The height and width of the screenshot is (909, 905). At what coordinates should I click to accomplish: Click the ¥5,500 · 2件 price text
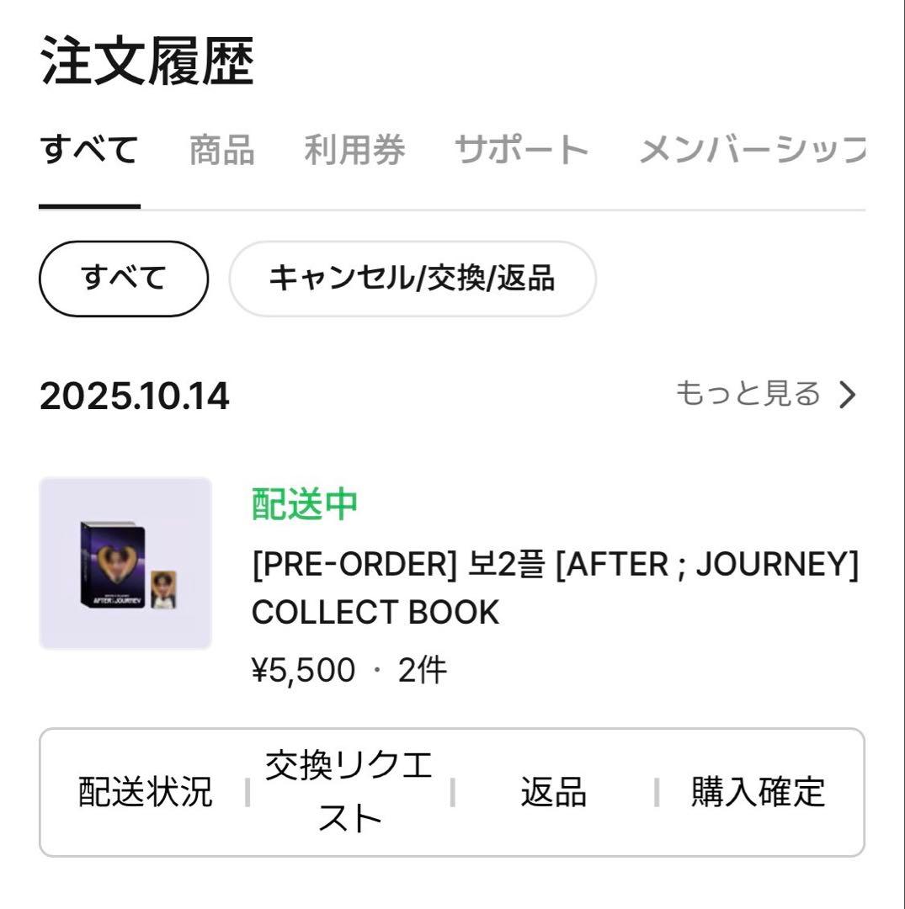349,671
